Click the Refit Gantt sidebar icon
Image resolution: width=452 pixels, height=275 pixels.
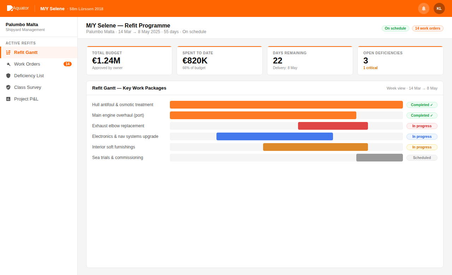pyautogui.click(x=8, y=53)
